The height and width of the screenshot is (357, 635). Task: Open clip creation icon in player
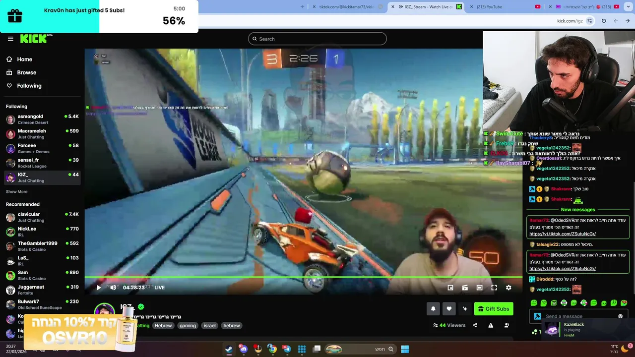(465, 288)
